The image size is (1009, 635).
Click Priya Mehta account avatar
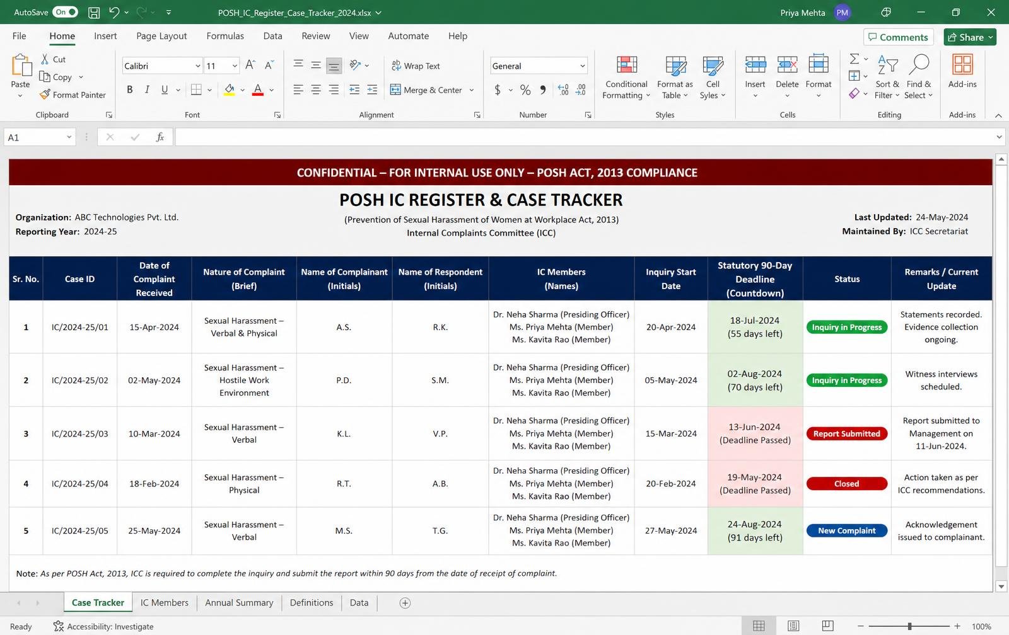coord(843,12)
